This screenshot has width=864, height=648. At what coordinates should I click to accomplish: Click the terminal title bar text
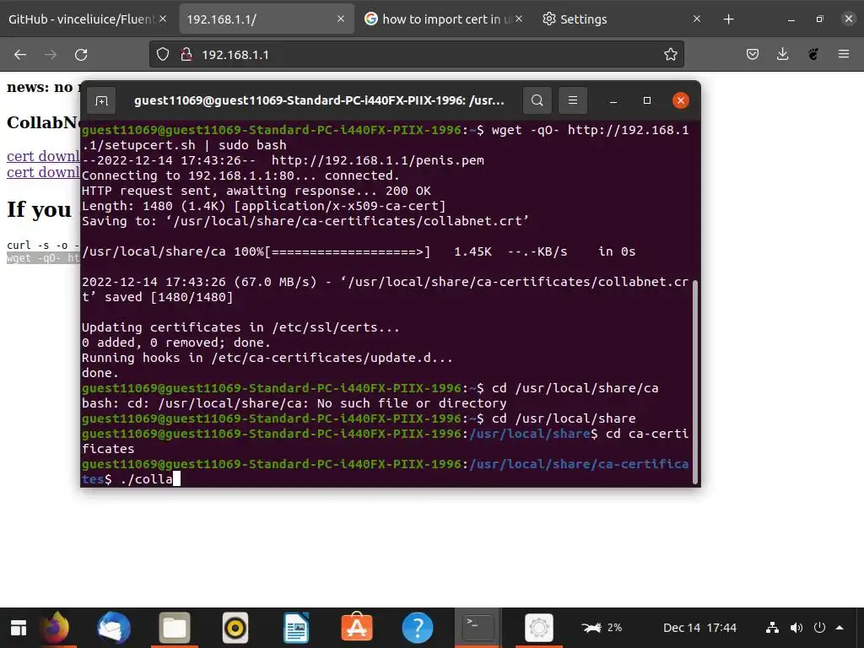(x=319, y=100)
